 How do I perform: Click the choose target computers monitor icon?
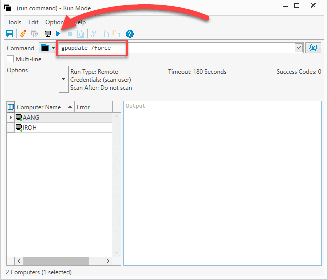(x=48, y=34)
